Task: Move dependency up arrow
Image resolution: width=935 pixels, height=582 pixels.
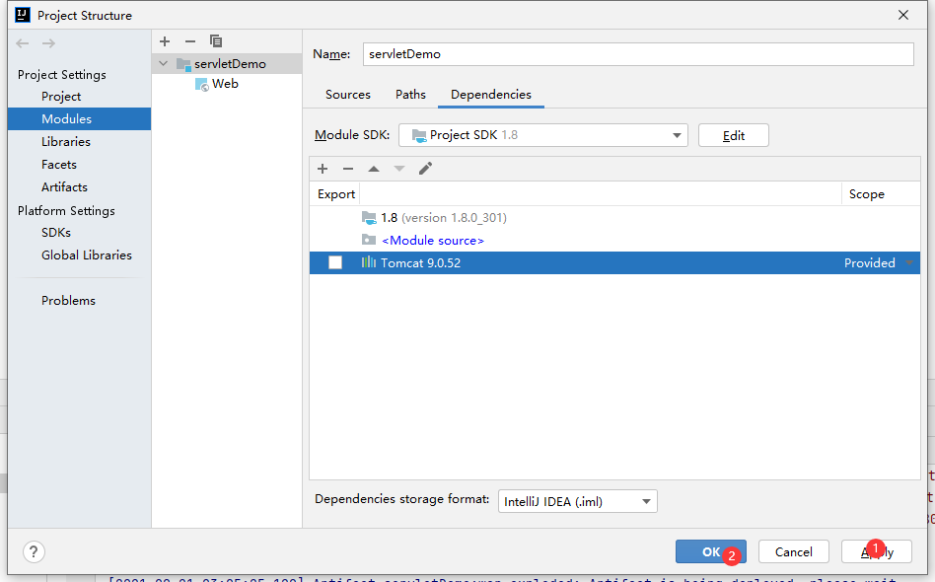Action: [x=374, y=169]
